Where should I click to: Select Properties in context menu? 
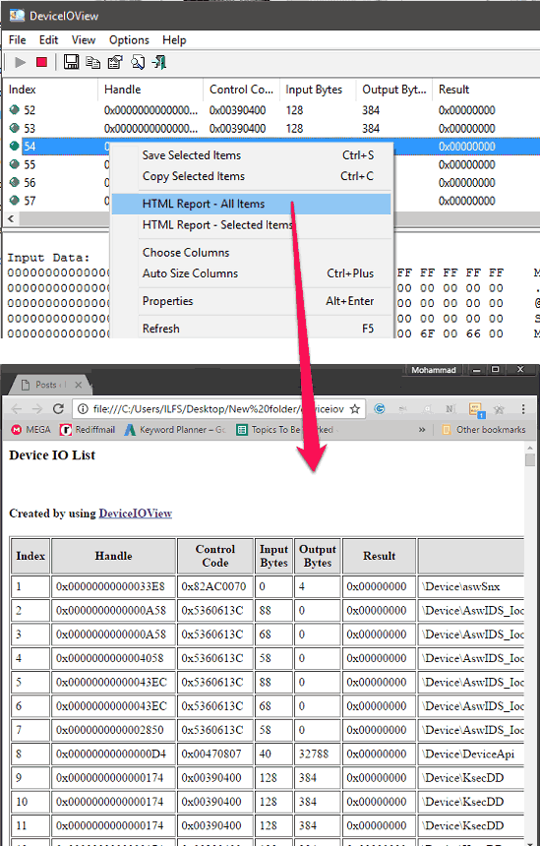pos(252,301)
